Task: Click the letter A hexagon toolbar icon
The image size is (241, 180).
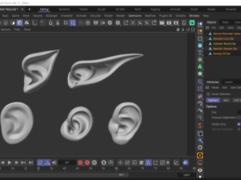Action: (118, 22)
